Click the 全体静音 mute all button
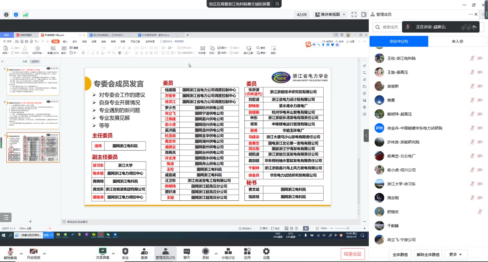Image resolution: width=488 pixels, height=262 pixels. click(x=400, y=255)
